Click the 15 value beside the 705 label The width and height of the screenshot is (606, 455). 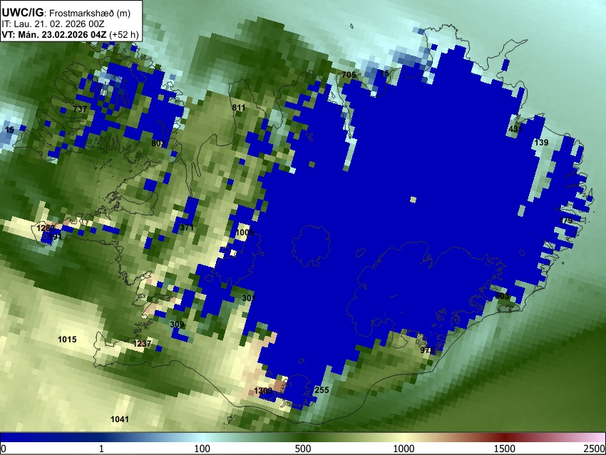pos(384,73)
